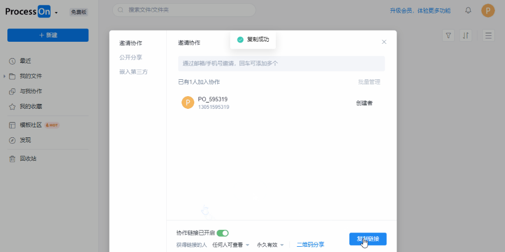
Task: Close the invite collaboration dialog
Action: tap(384, 42)
